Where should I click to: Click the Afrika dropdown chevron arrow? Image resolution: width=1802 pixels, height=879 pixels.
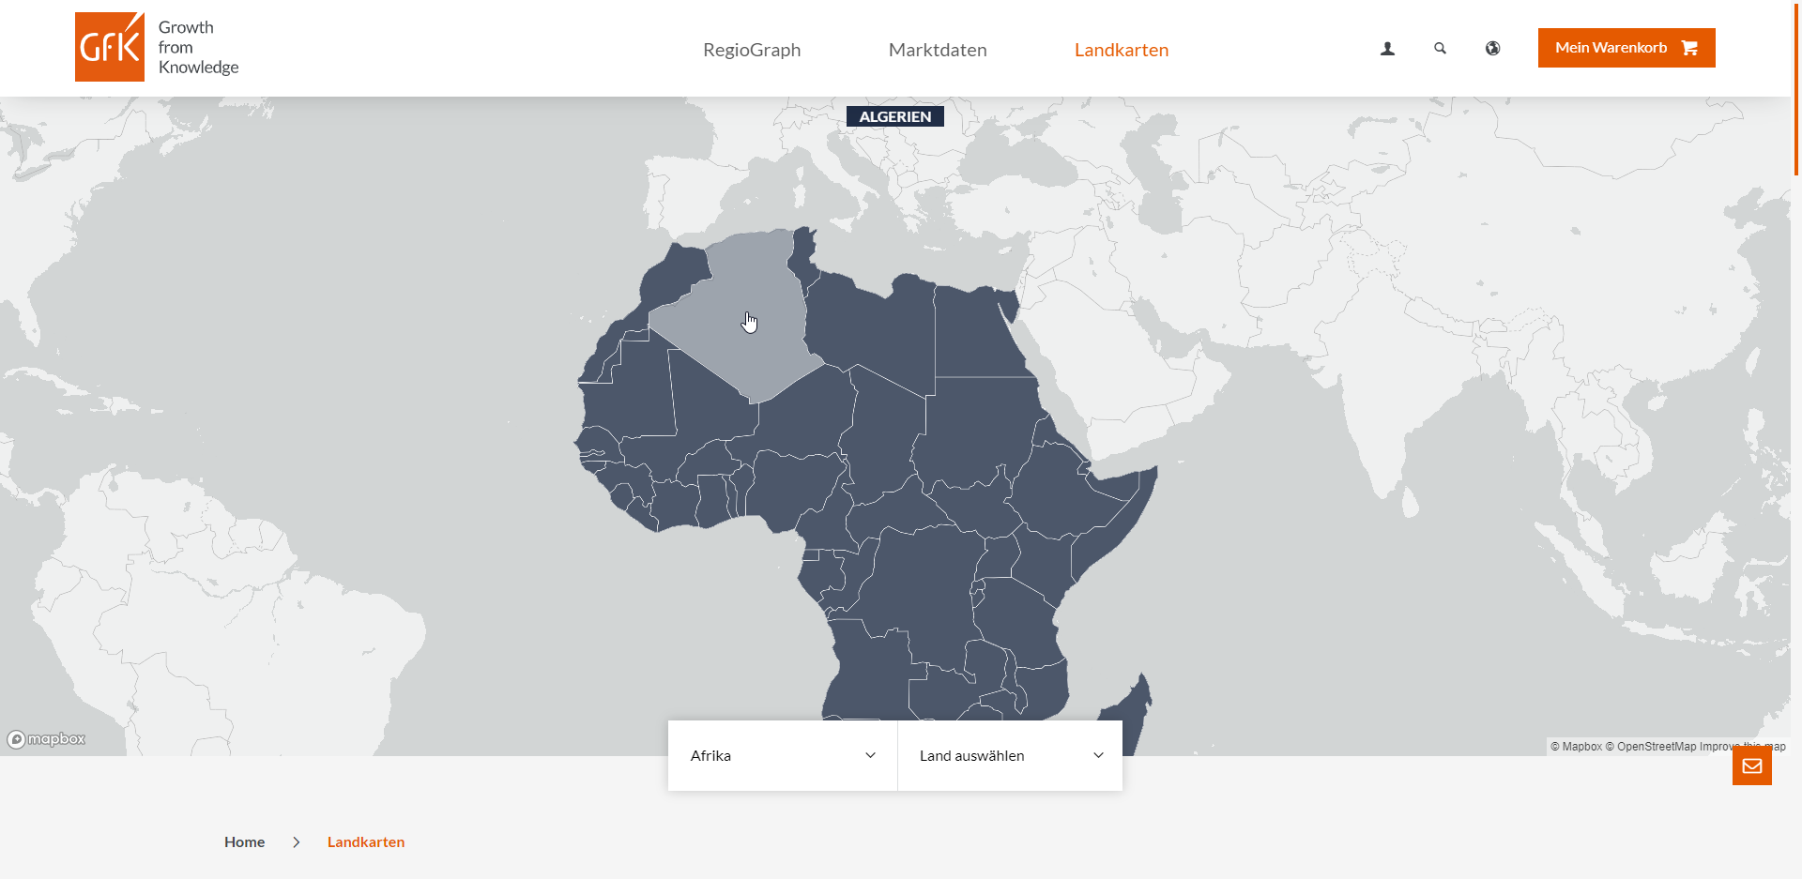(x=870, y=756)
